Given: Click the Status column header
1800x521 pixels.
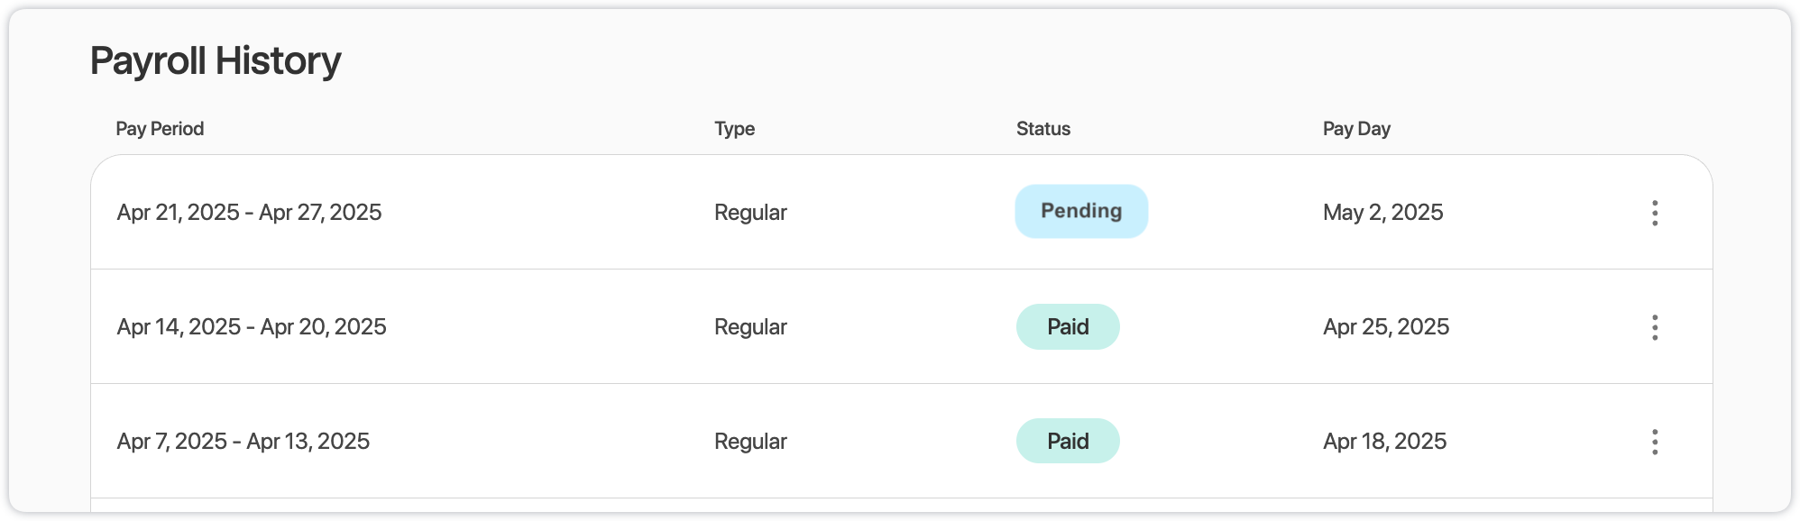Looking at the screenshot, I should [1042, 129].
